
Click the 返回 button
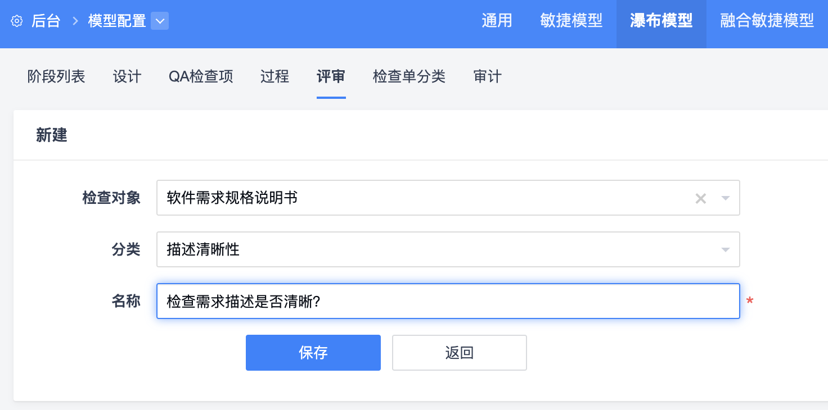point(459,353)
